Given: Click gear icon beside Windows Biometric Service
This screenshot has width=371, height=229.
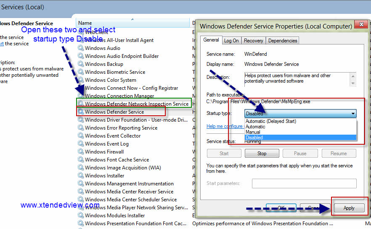Looking at the screenshot, I should tap(81, 72).
